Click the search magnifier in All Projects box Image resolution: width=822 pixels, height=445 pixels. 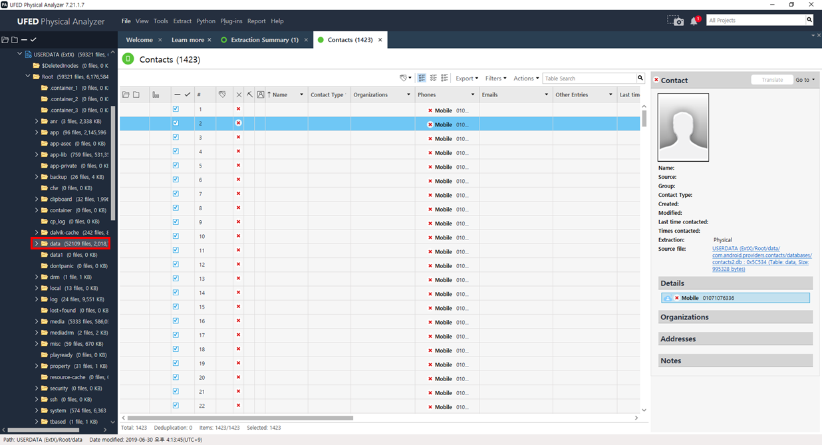click(809, 20)
